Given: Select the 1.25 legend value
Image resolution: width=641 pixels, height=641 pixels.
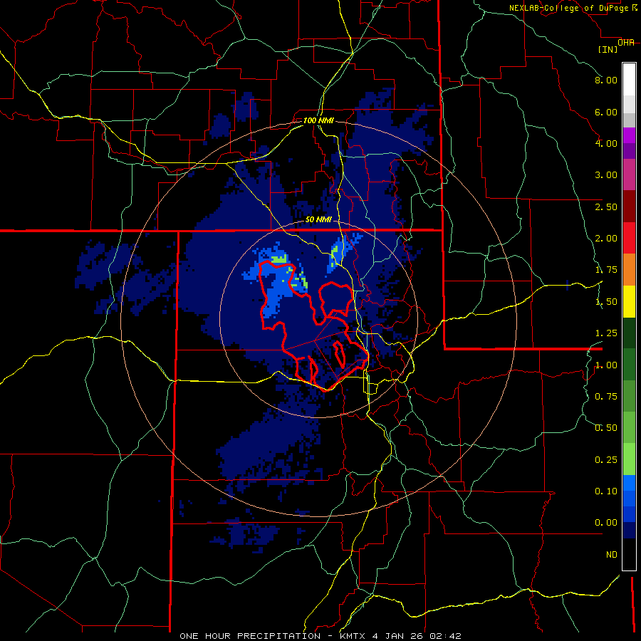Looking at the screenshot, I should [606, 333].
